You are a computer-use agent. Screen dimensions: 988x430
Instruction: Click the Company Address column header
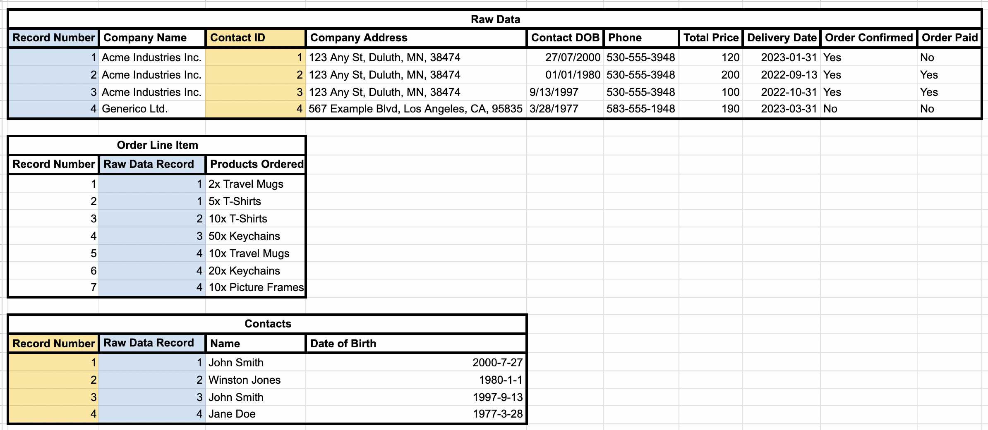[x=416, y=38]
